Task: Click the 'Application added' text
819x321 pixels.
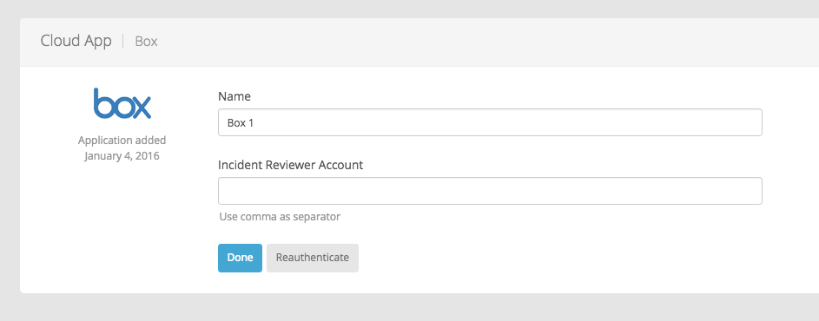Action: [x=122, y=141]
